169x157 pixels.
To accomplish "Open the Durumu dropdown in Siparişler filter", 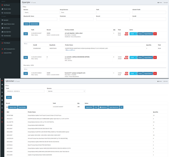I will (41, 12).
